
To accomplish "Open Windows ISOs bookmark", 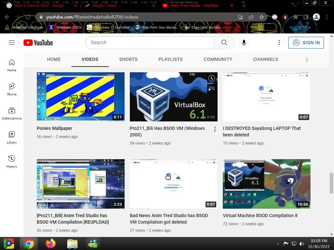I will [65, 27].
